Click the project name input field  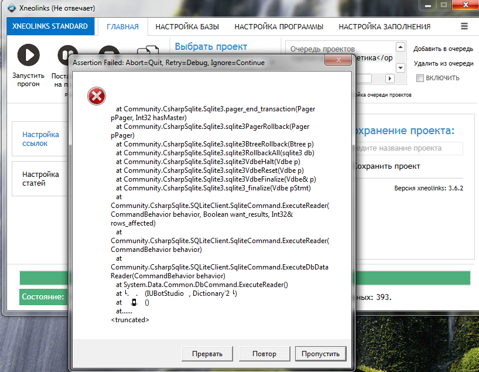408,148
